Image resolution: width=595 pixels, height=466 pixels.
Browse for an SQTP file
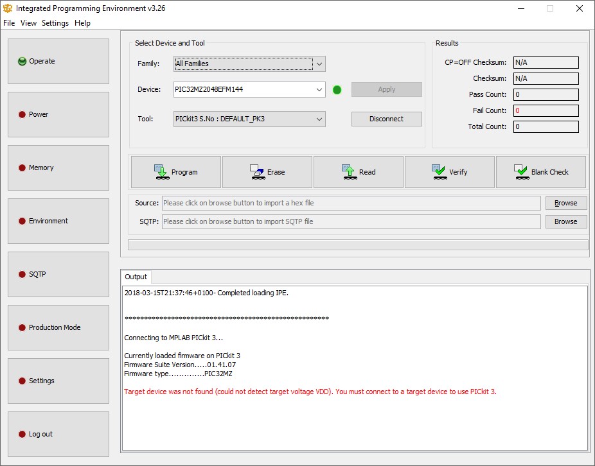[566, 222]
